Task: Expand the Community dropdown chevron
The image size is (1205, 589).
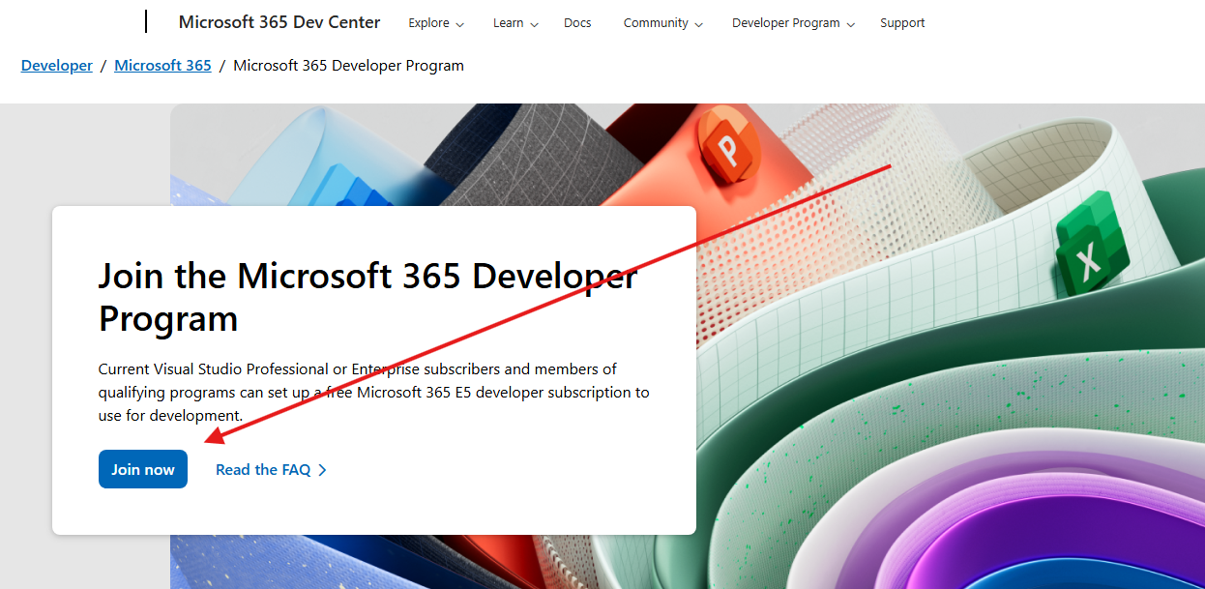Action: 699,24
